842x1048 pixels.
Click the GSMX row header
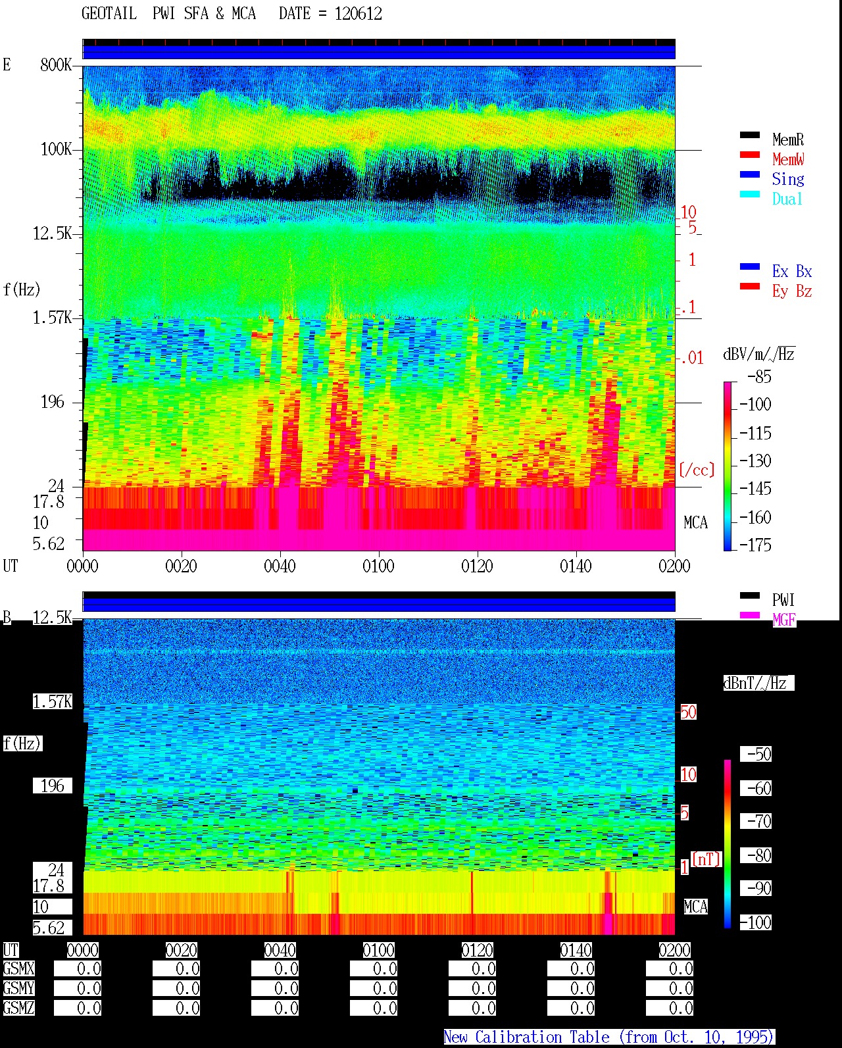18,969
